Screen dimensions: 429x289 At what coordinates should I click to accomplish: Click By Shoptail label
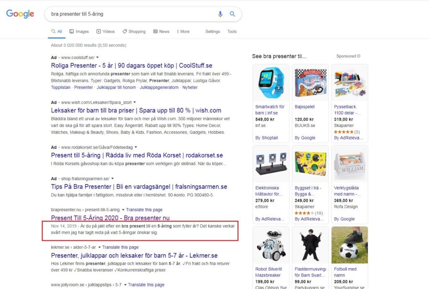tap(266, 138)
